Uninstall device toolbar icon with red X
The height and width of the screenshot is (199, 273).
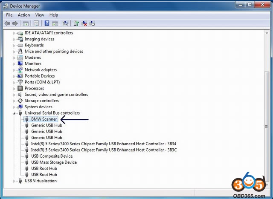pyautogui.click(x=84, y=23)
